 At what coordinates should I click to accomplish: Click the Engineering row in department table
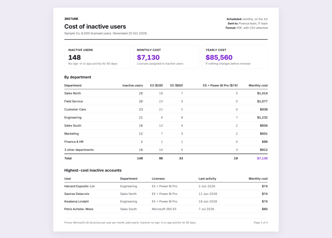166,117
